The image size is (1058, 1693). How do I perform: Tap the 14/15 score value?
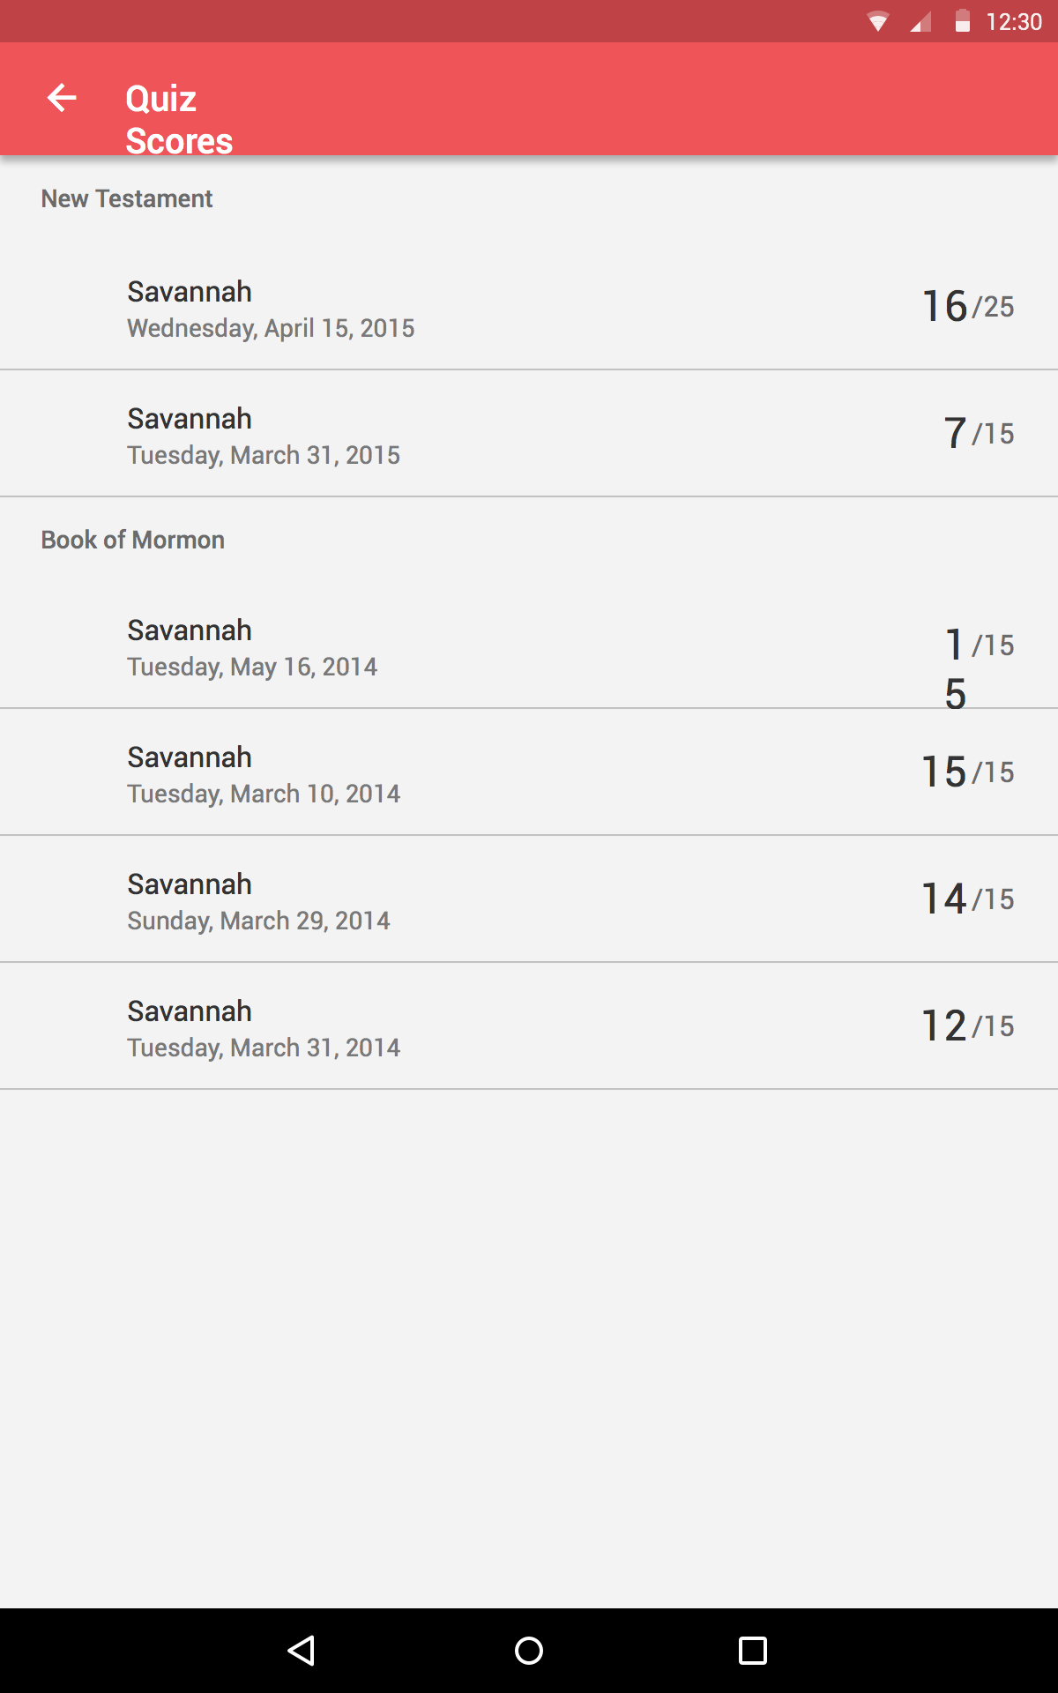point(967,899)
